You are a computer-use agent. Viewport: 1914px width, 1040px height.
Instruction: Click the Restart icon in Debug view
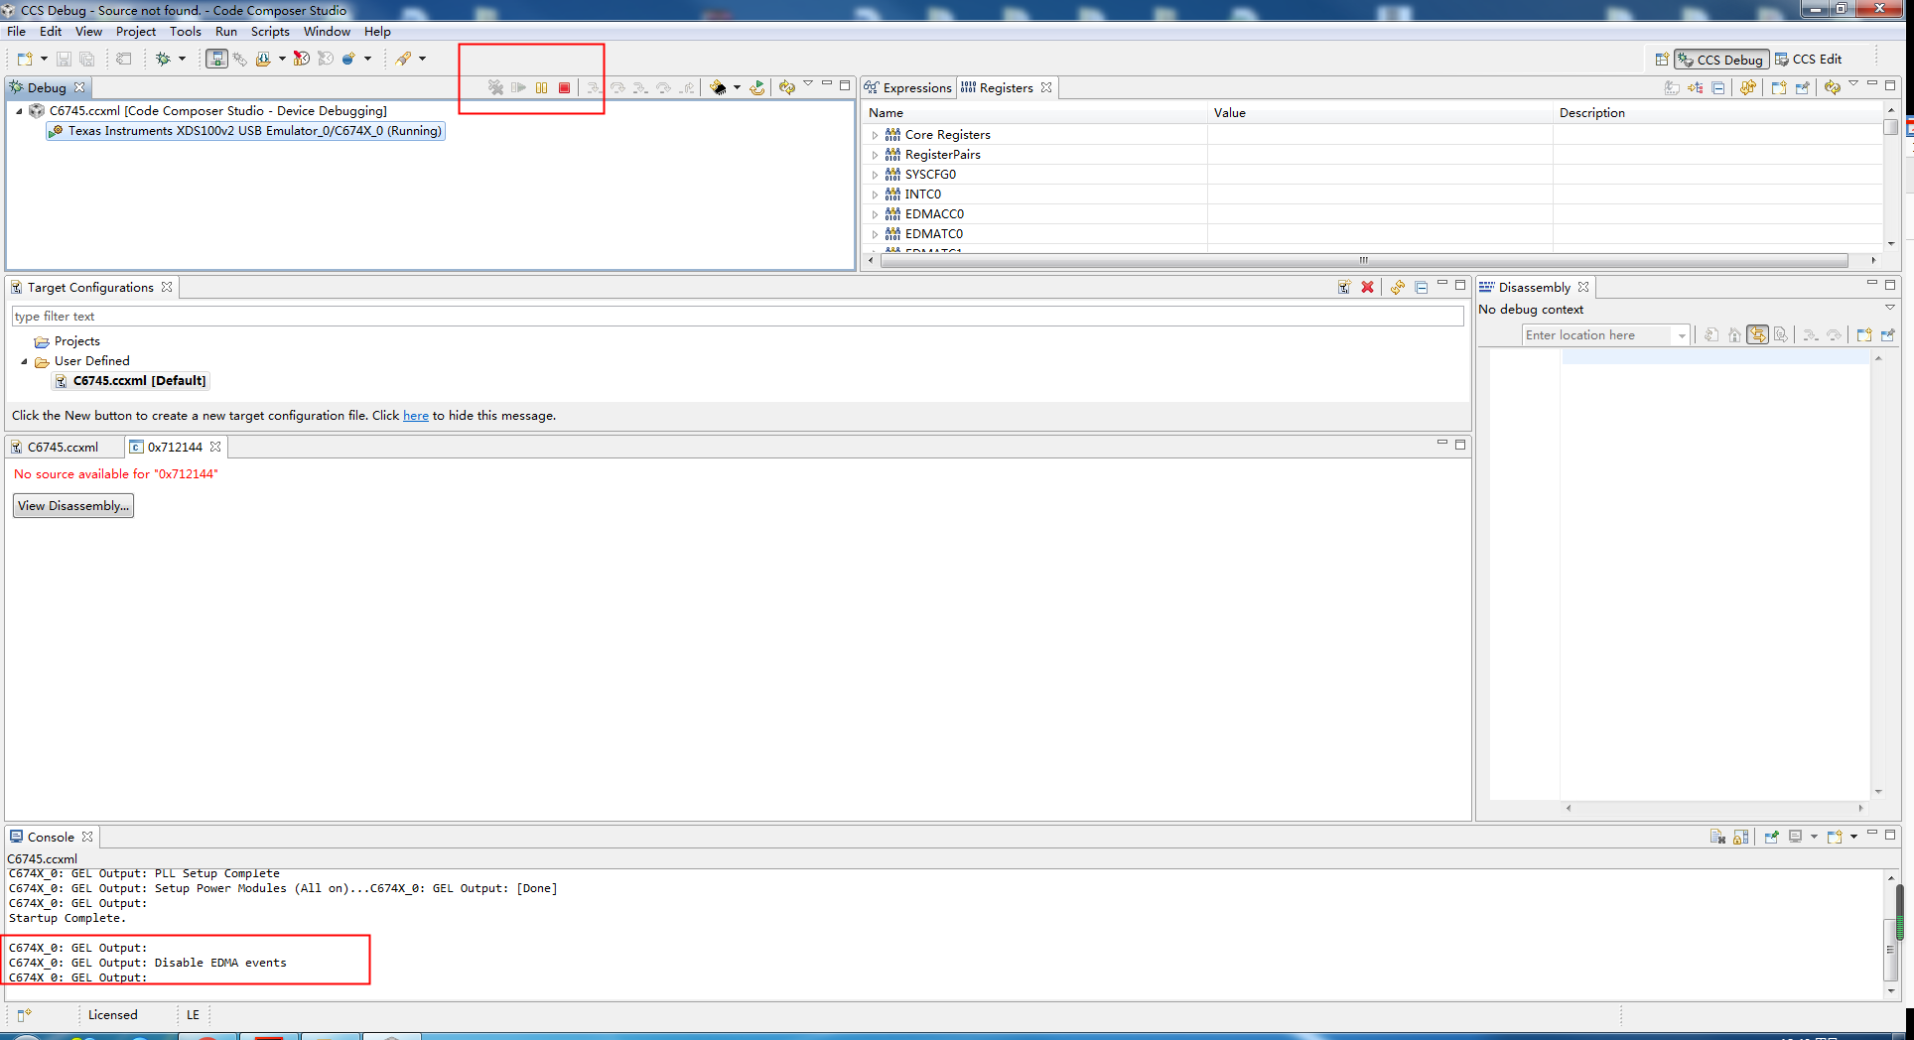pos(757,87)
